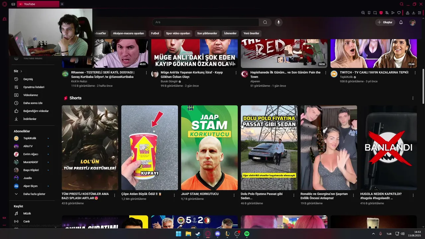Open File Explorer from taskbar

[x=188, y=234]
